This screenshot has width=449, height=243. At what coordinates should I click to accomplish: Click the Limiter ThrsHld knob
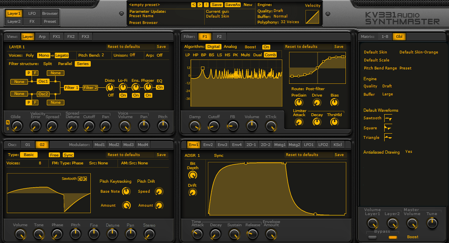click(x=334, y=122)
